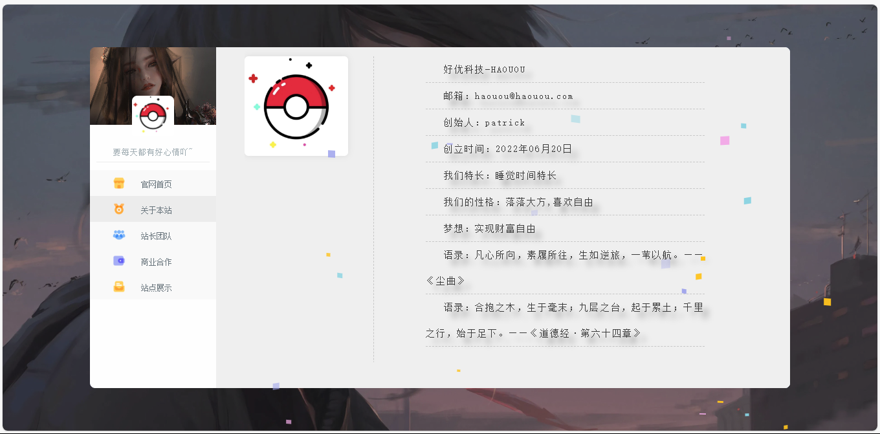Click the 好优科技-HAOUOU title line
The image size is (880, 434).
(x=484, y=70)
